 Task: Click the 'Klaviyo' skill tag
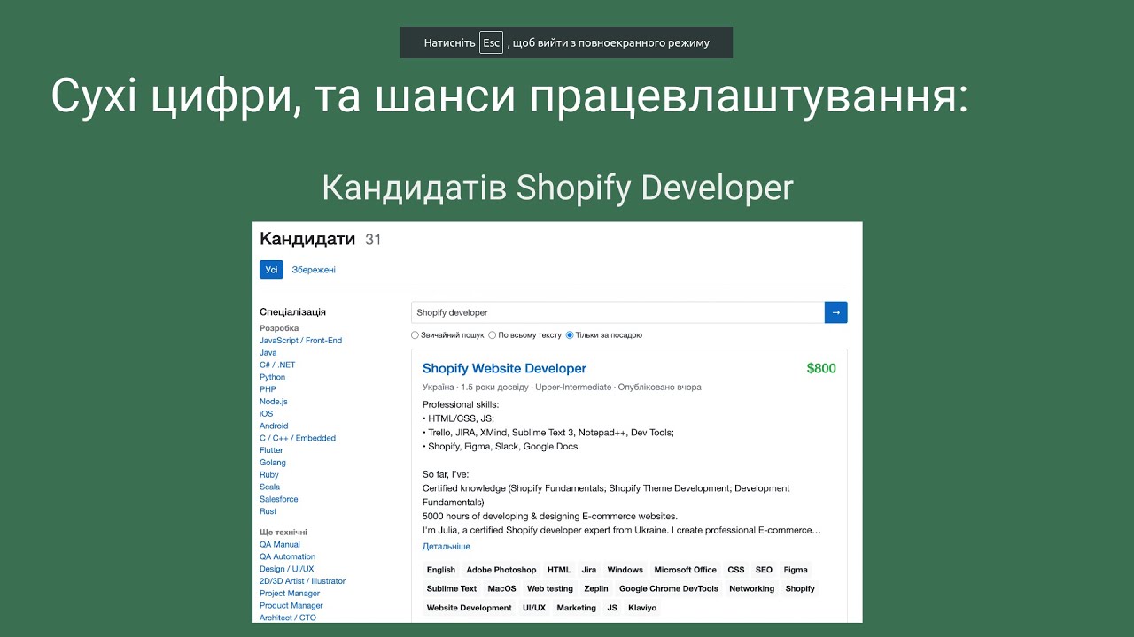(x=642, y=608)
